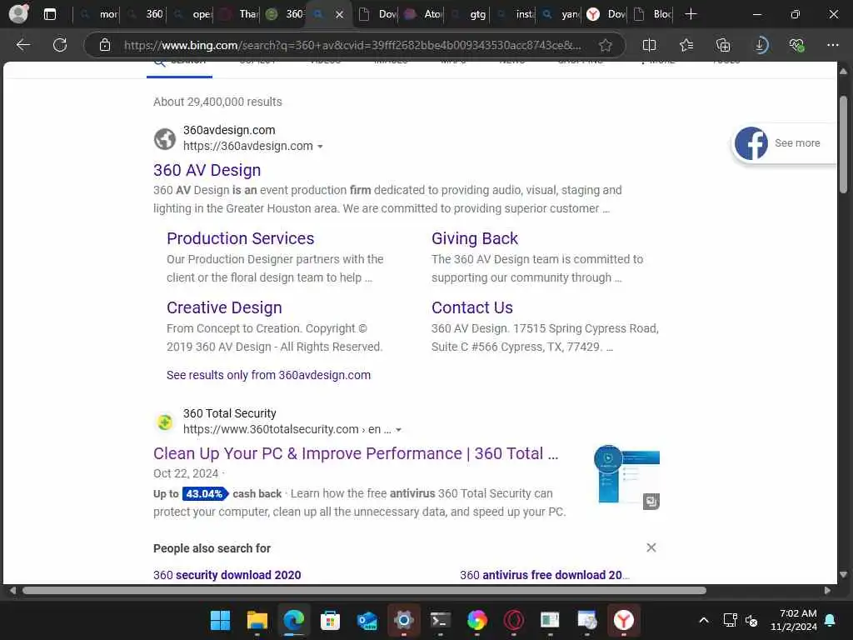Open split screen view
The height and width of the screenshot is (640, 853).
[649, 45]
